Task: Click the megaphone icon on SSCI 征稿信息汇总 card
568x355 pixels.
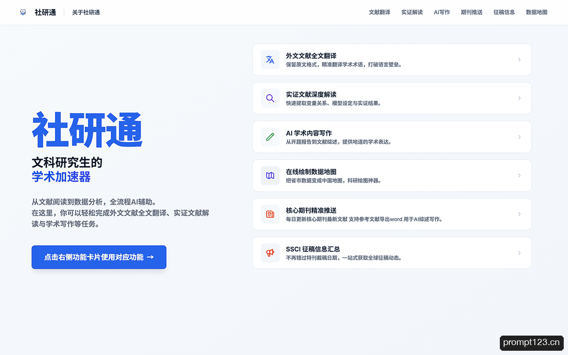Action: pos(270,253)
